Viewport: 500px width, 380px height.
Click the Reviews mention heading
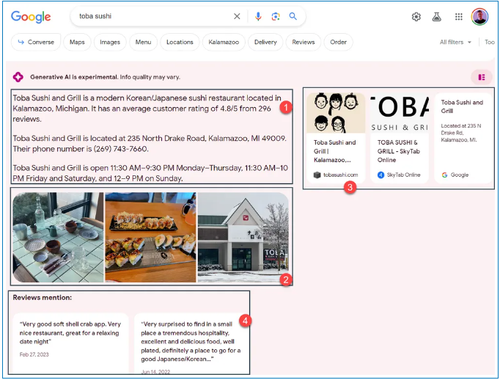[x=43, y=297]
